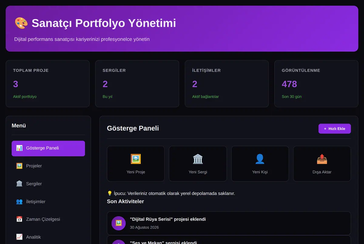
Task: Click the museum icon for Yeni Sergi
Action: [198, 159]
